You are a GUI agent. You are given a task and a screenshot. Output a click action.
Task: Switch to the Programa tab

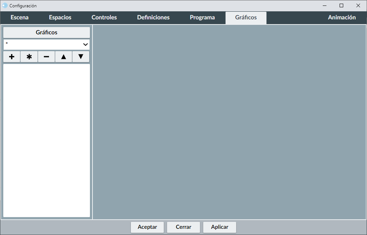[202, 18]
